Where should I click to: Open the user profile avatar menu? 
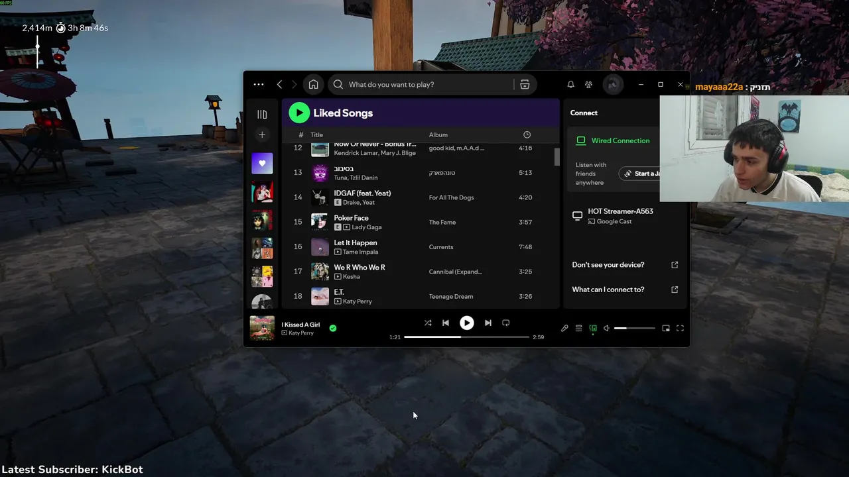tap(613, 85)
